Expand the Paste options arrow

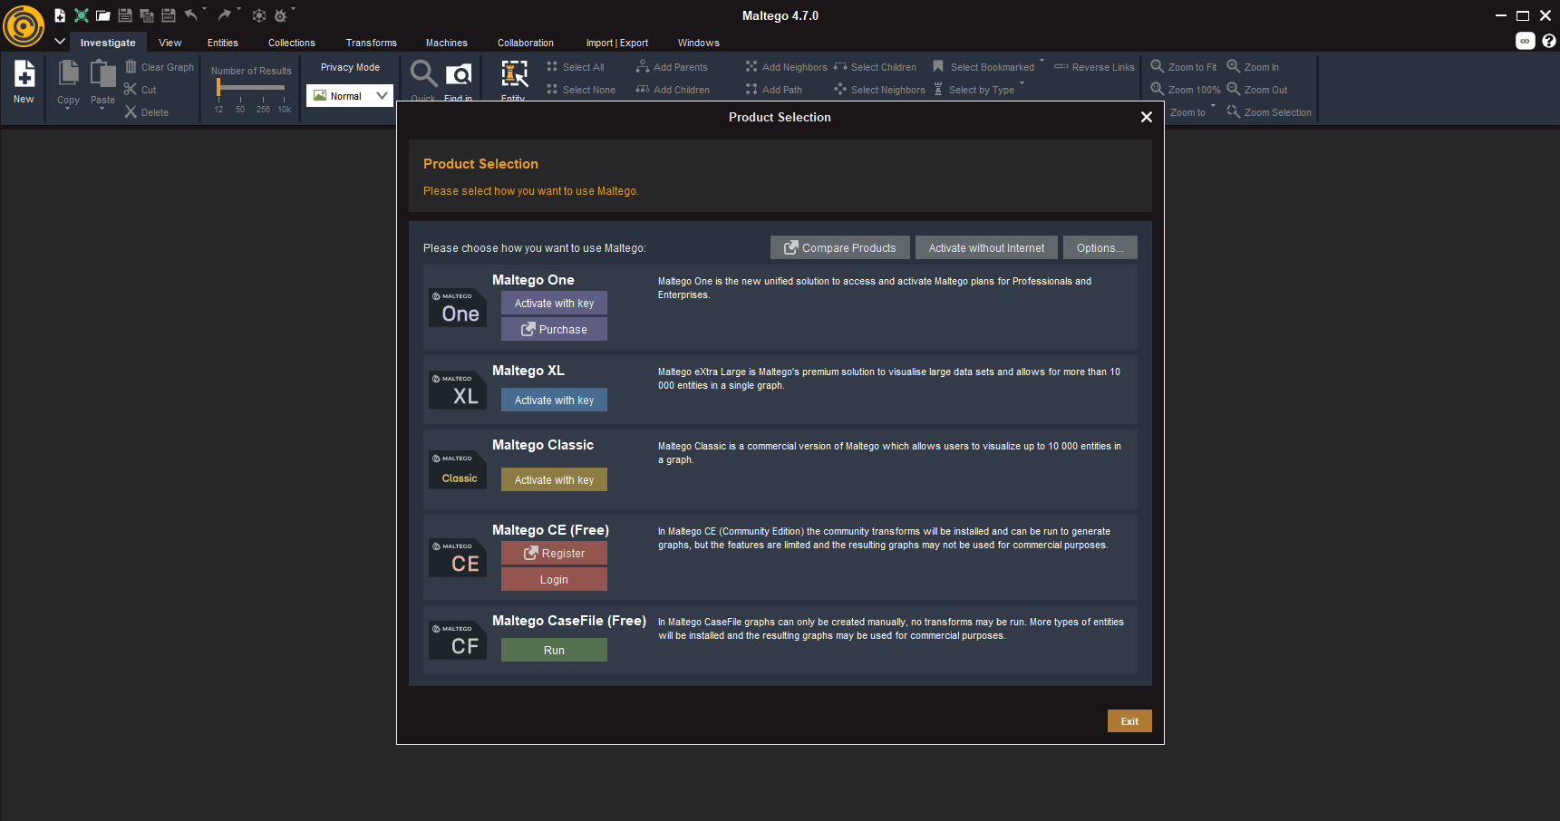click(x=102, y=108)
